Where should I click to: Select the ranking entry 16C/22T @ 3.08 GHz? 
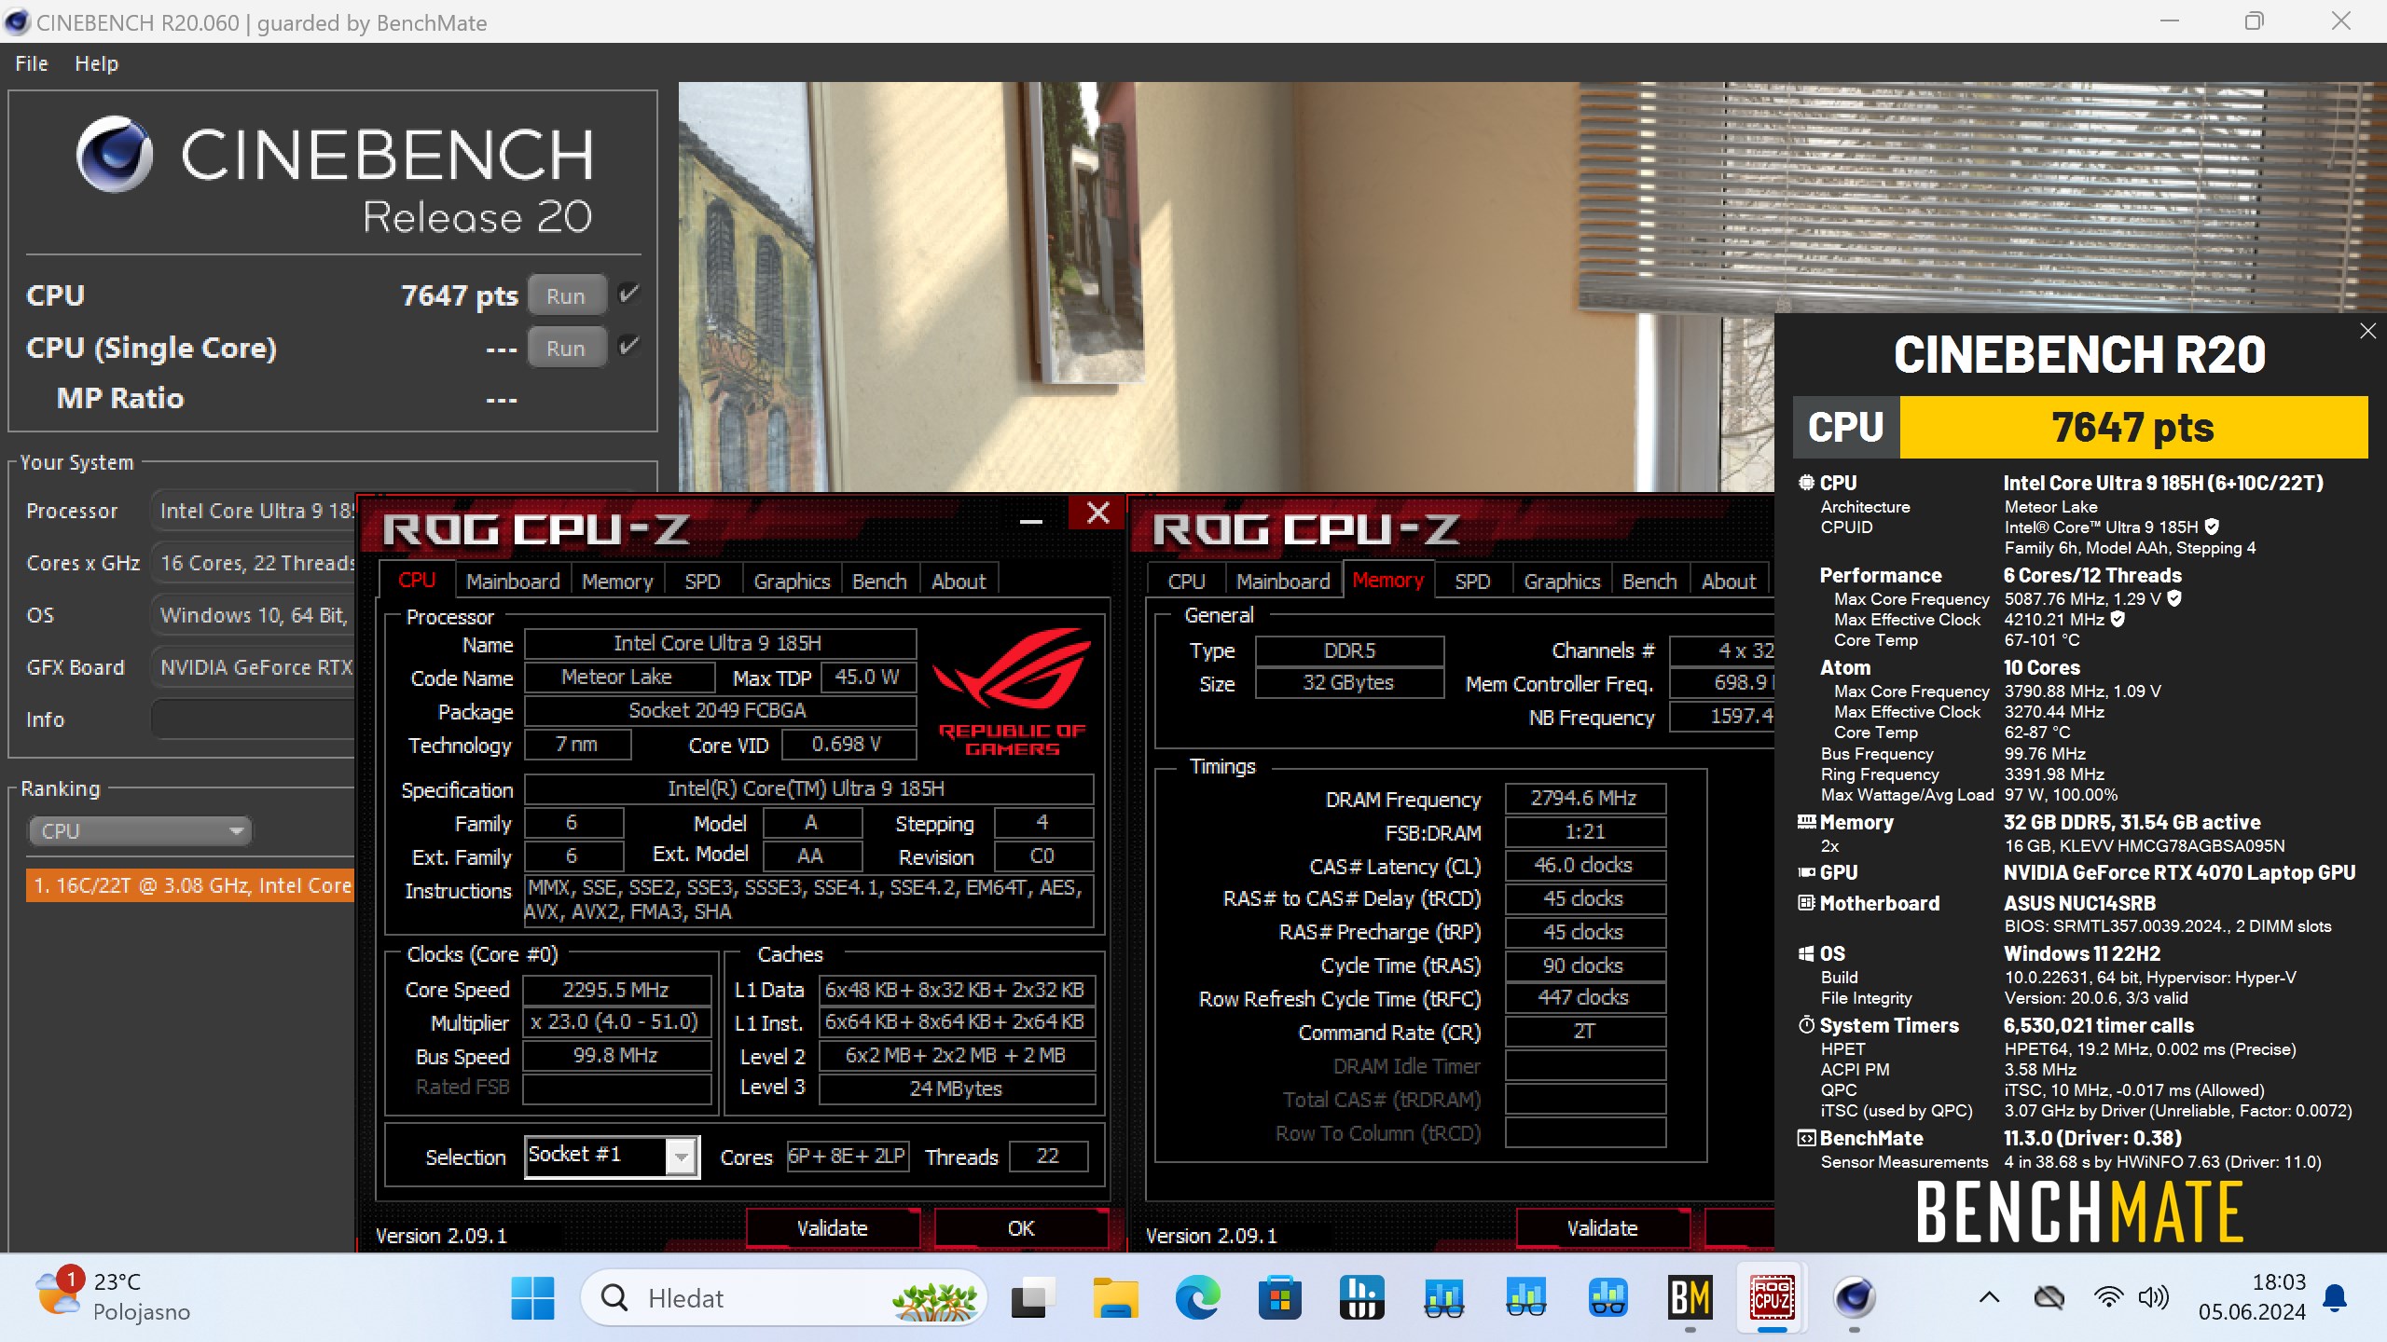pyautogui.click(x=191, y=884)
